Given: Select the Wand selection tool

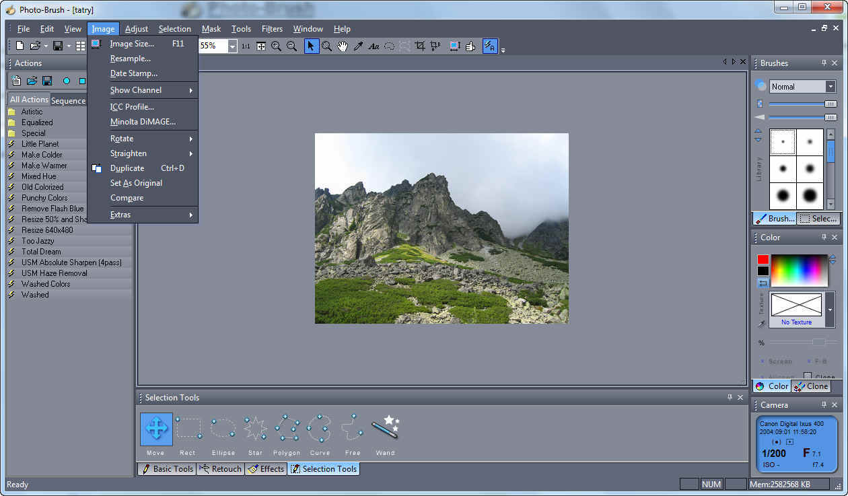Looking at the screenshot, I should (385, 429).
